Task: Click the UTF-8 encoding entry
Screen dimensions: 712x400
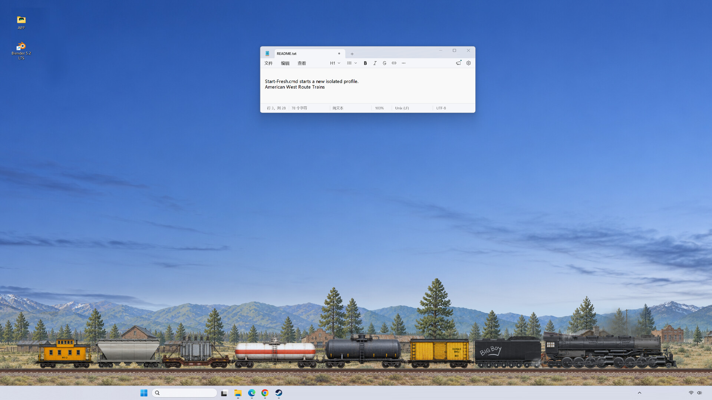Action: 441,108
